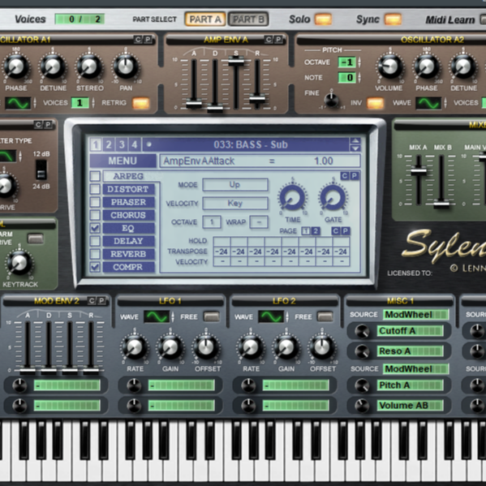Open the DELAY effect tab
This screenshot has height=486, width=486.
click(x=129, y=241)
